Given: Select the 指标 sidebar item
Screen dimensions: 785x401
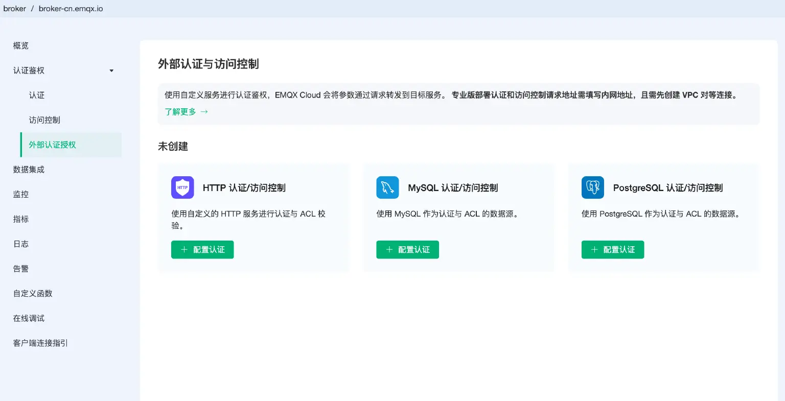Looking at the screenshot, I should click(x=20, y=219).
